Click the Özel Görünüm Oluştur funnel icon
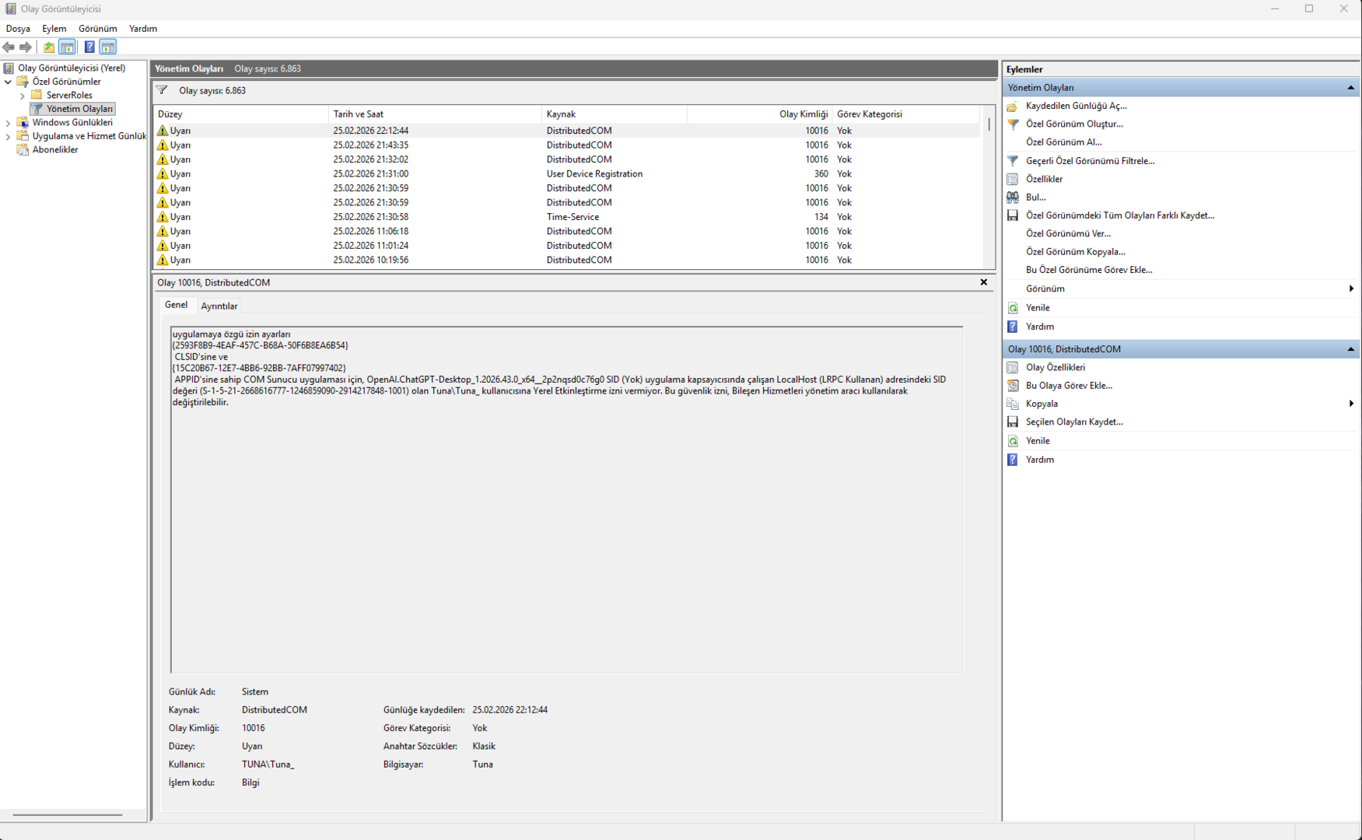This screenshot has width=1362, height=840. click(1013, 124)
